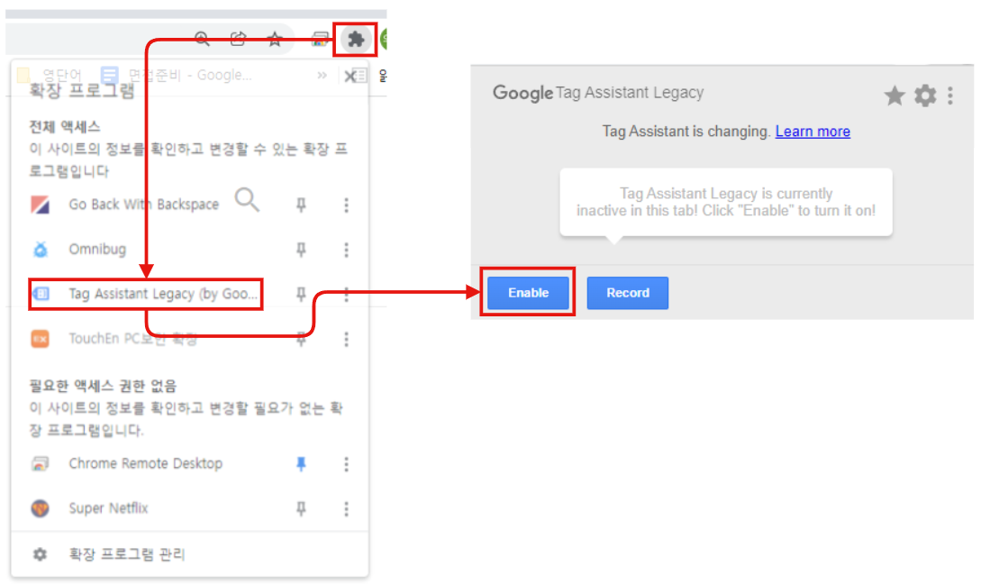Open more options for TouchEn PC extension

[x=346, y=339]
